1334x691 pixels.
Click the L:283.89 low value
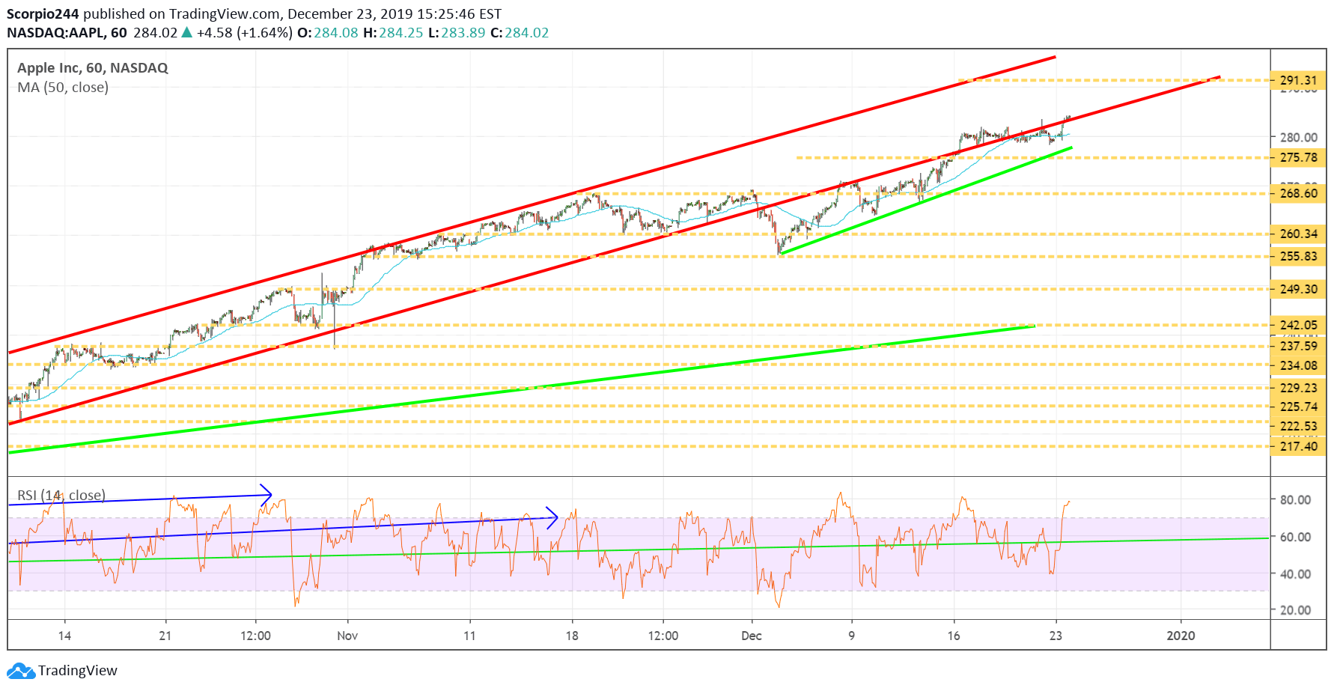457,33
